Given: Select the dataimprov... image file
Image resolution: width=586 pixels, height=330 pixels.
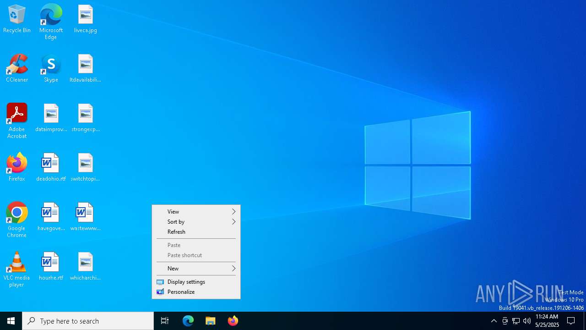Looking at the screenshot, I should pyautogui.click(x=51, y=118).
